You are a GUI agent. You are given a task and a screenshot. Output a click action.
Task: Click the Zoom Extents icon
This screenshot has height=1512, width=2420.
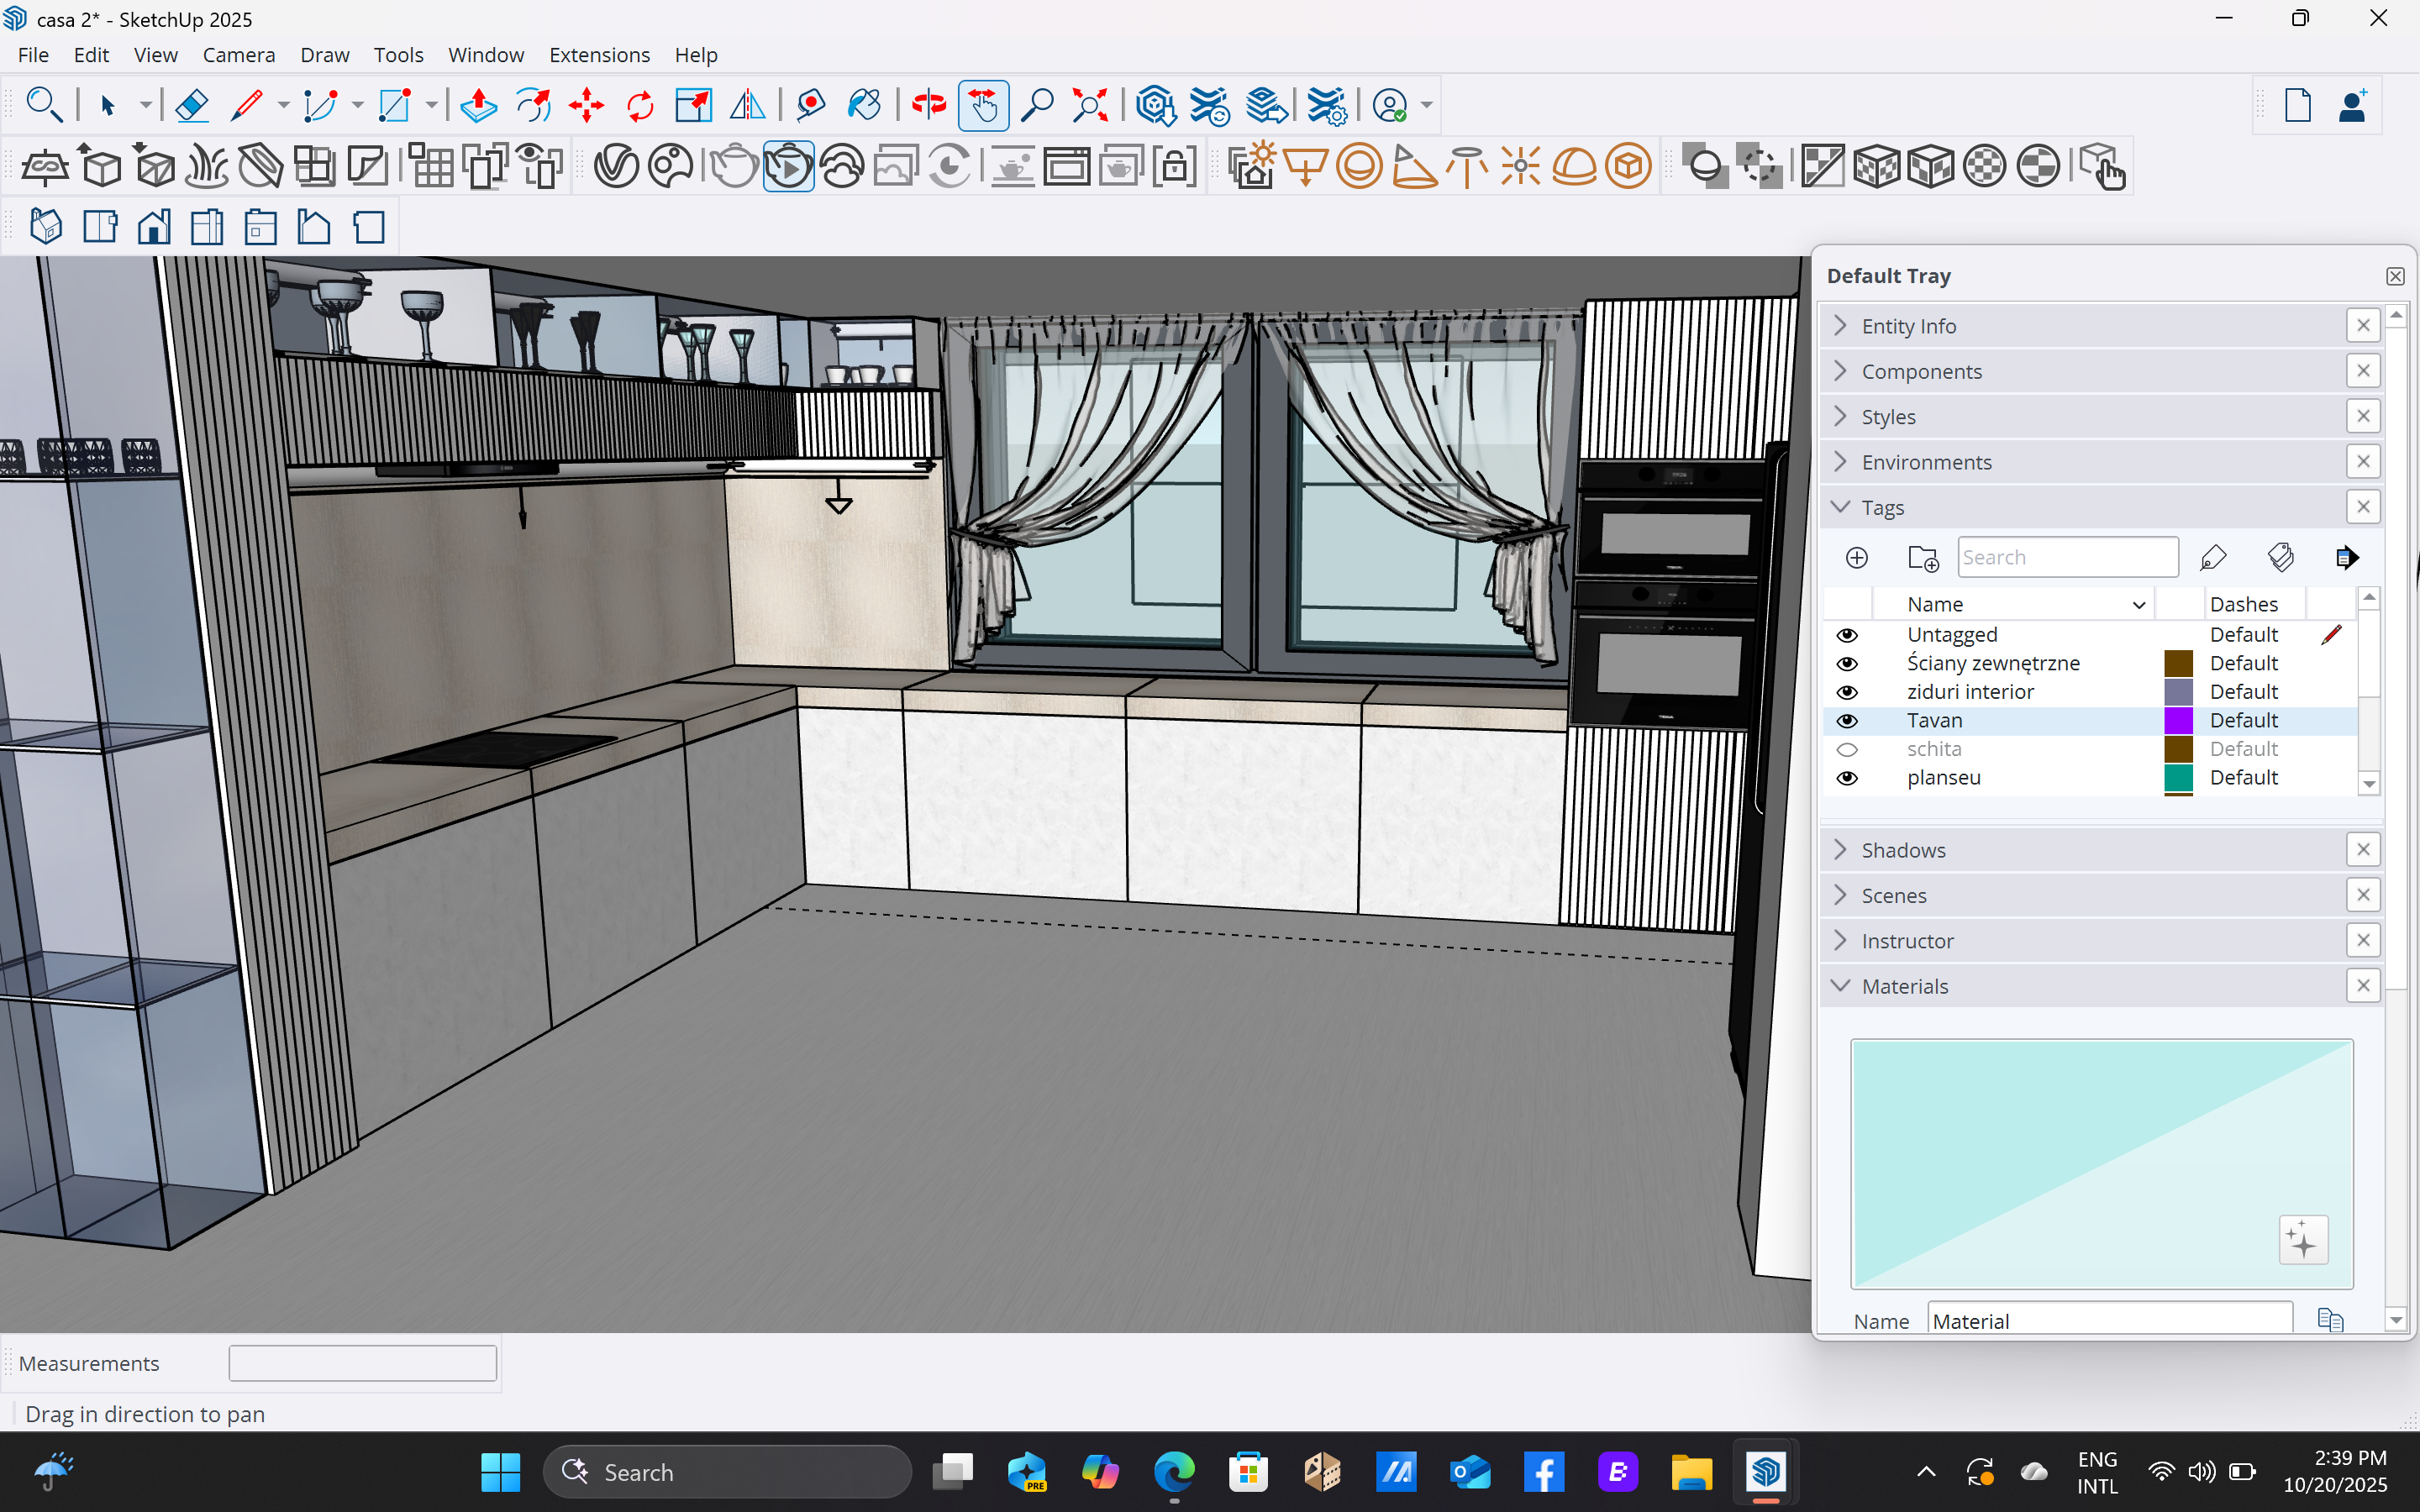(1090, 105)
